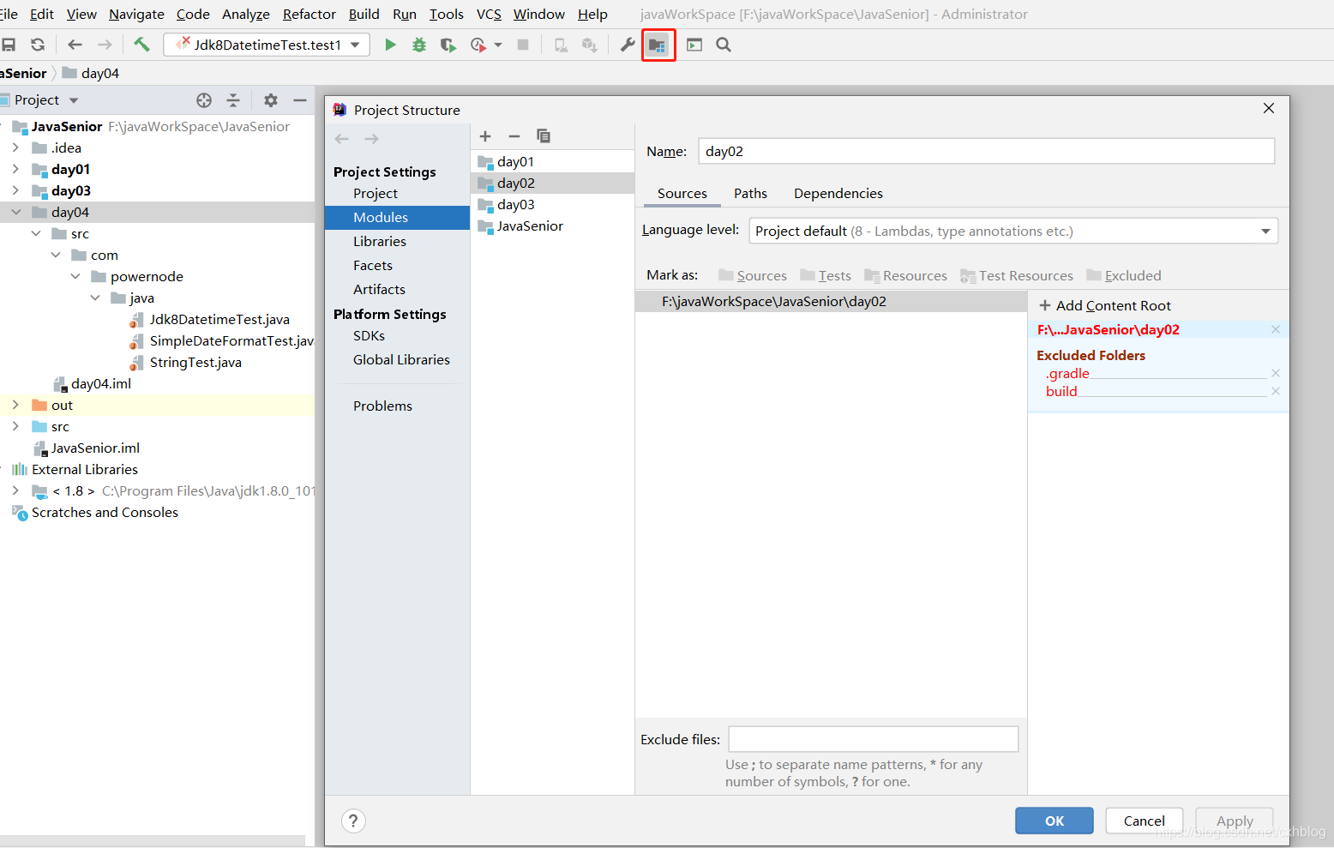Select Artifacts in Project Settings
1334x848 pixels.
click(x=379, y=289)
